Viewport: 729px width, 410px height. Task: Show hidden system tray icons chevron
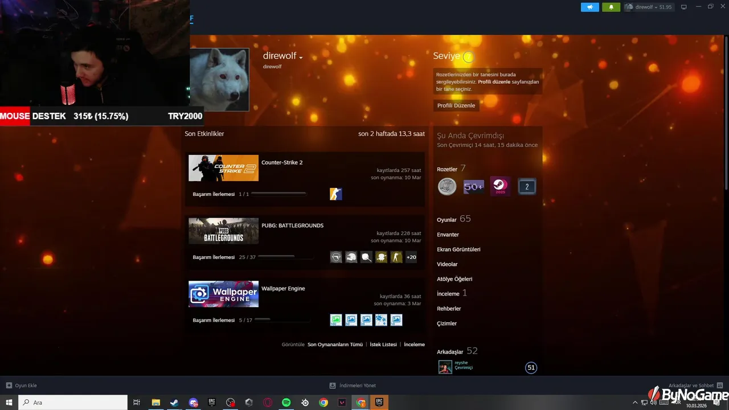point(635,403)
